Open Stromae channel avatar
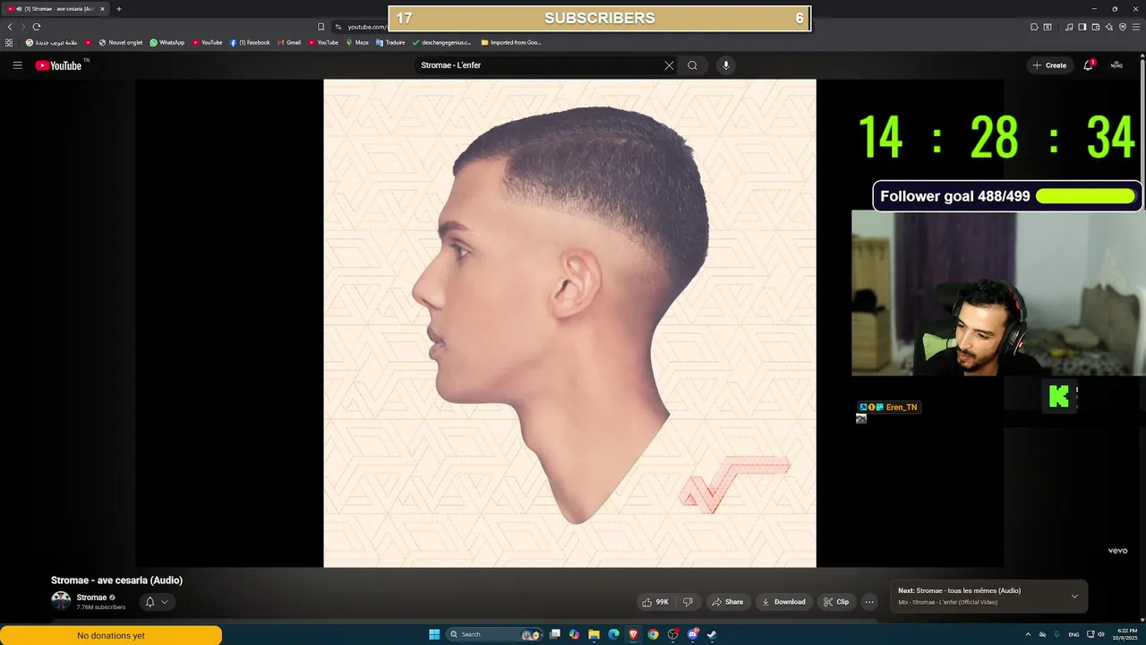 point(61,601)
